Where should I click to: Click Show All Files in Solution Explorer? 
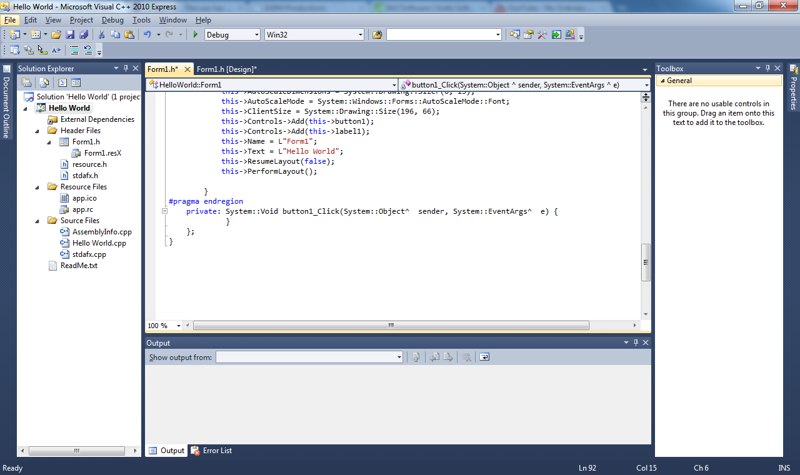(x=44, y=82)
